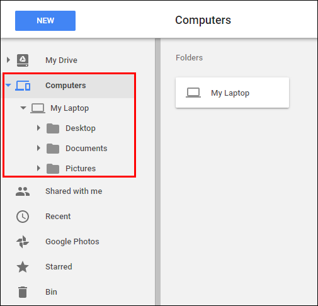Click the Recent clock icon
The height and width of the screenshot is (306, 318).
click(23, 217)
